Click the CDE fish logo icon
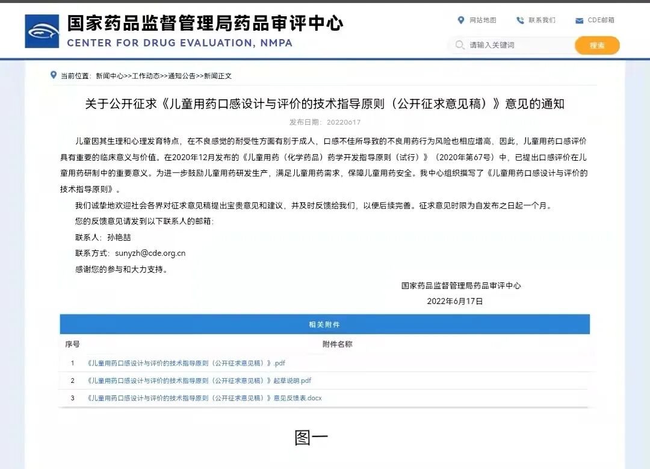 [42, 31]
